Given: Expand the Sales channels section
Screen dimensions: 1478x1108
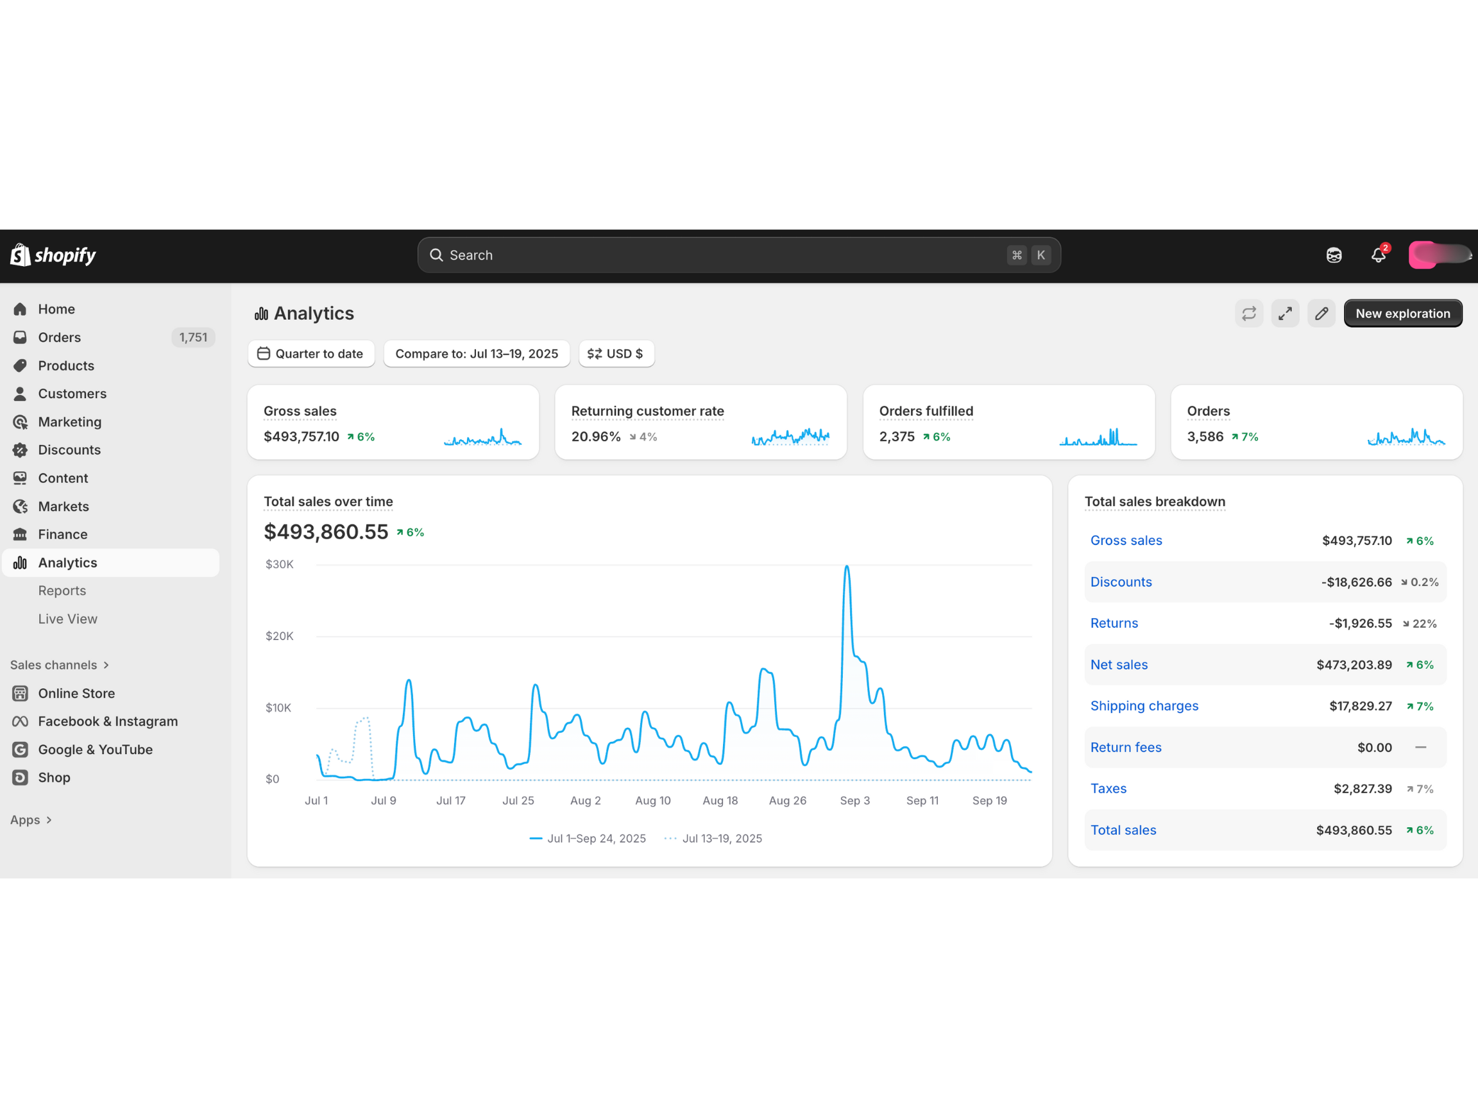Looking at the screenshot, I should tap(60, 664).
